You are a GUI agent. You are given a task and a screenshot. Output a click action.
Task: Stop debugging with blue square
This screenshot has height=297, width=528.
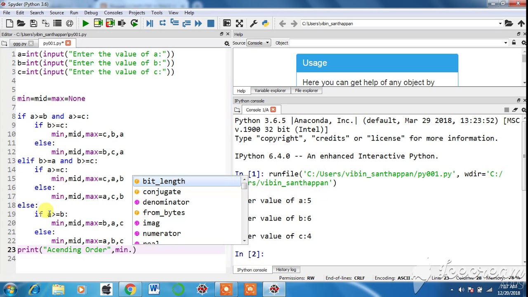coord(211,24)
